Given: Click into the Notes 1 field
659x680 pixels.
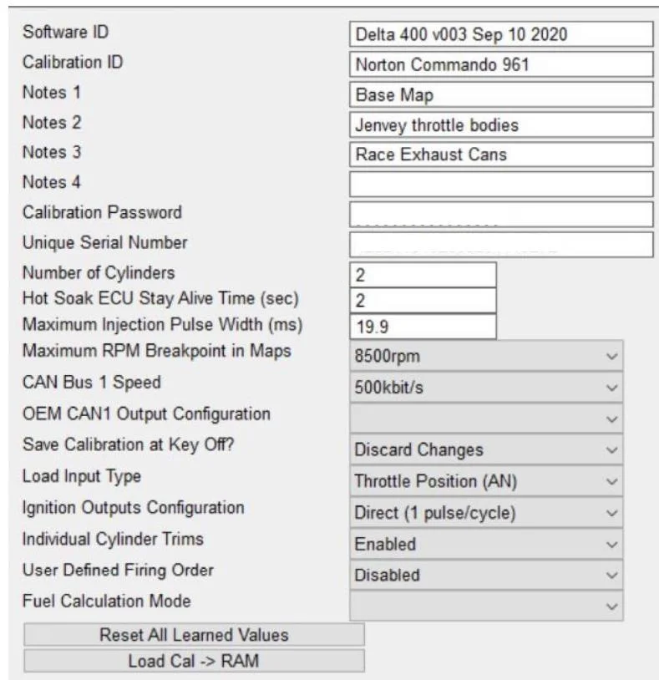Looking at the screenshot, I should 500,94.
